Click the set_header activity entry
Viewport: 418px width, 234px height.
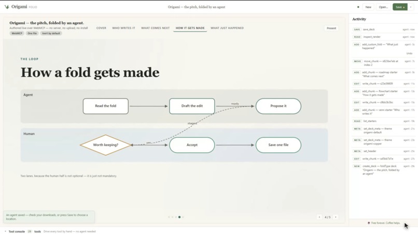click(x=384, y=151)
